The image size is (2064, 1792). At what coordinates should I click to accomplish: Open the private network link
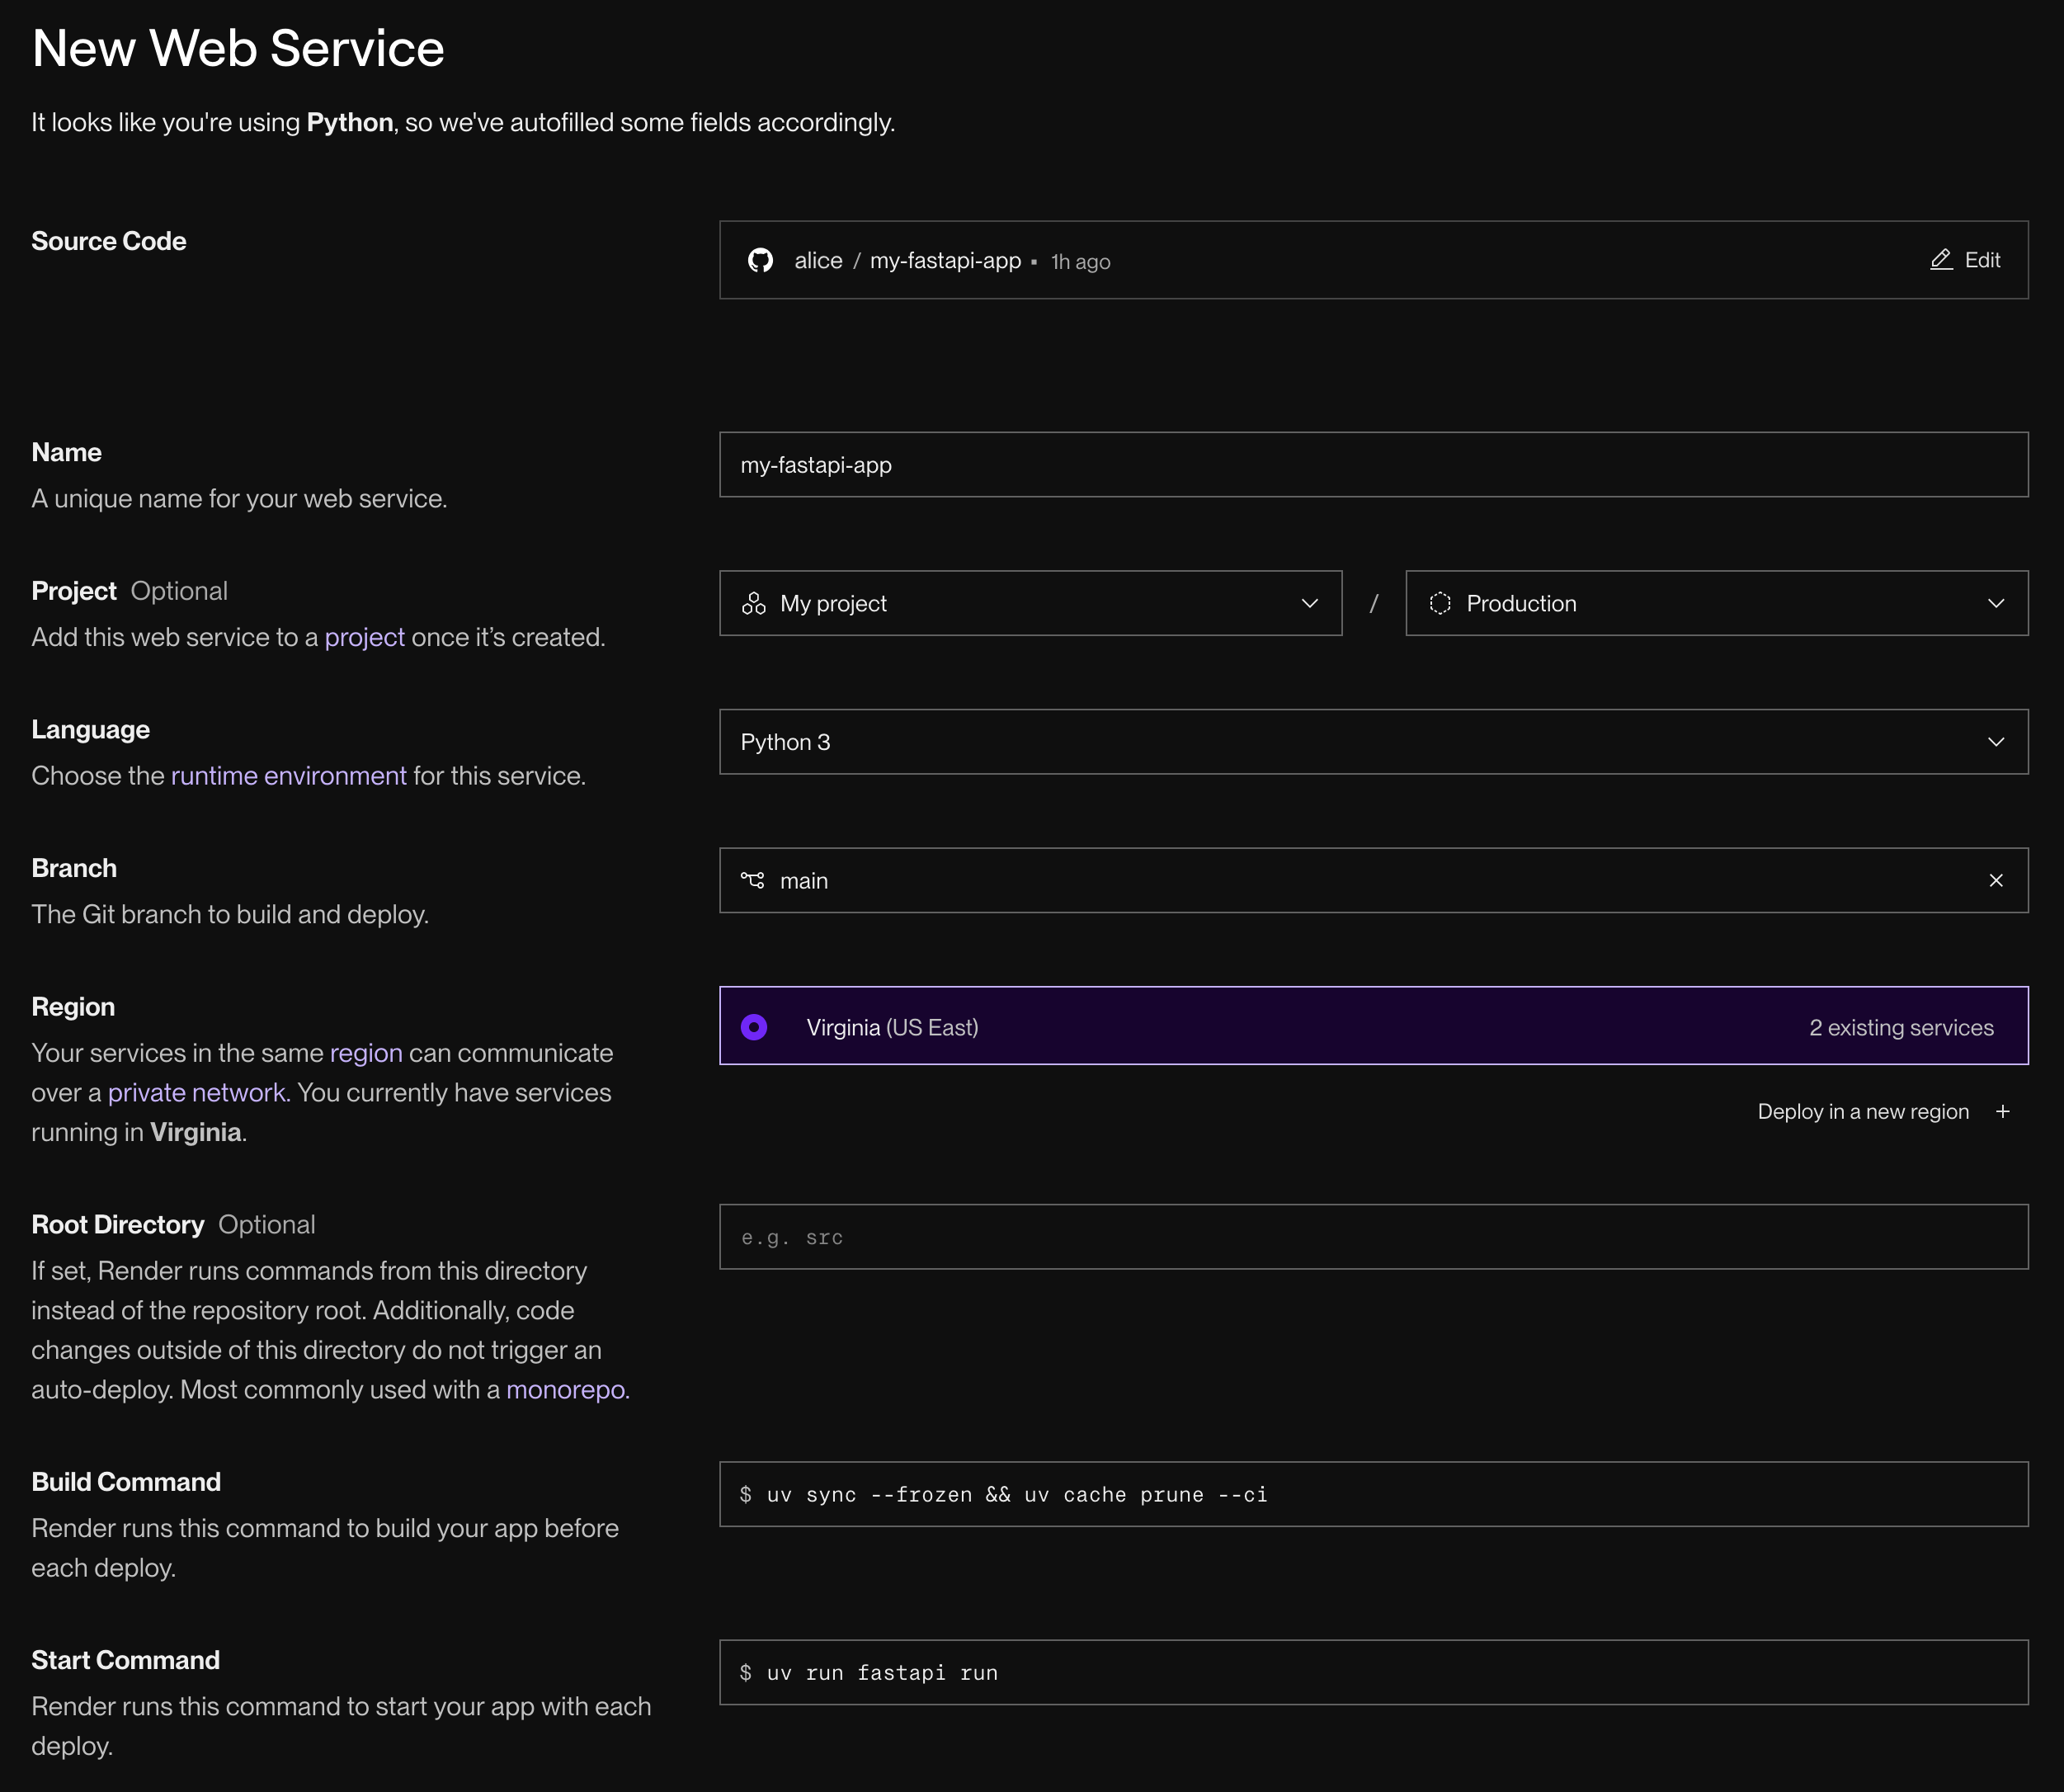click(x=197, y=1093)
